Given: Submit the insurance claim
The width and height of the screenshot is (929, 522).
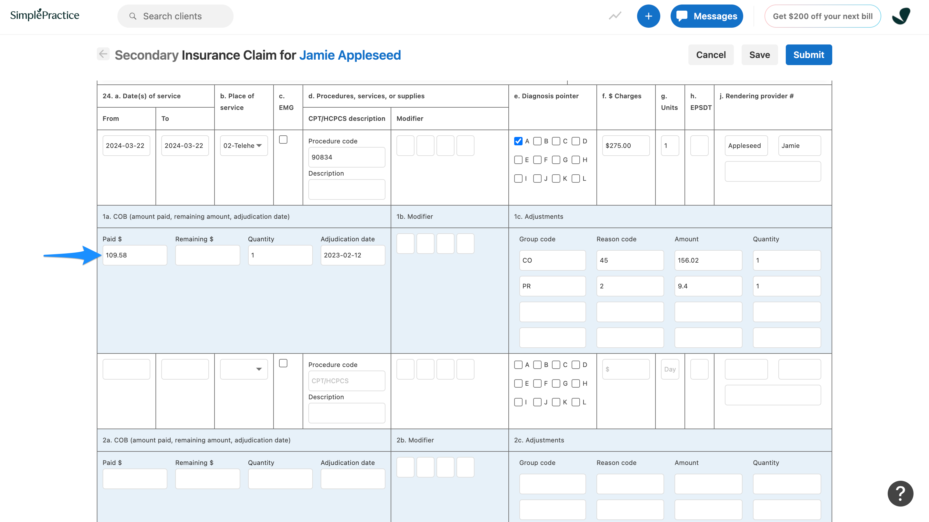Looking at the screenshot, I should pos(809,55).
